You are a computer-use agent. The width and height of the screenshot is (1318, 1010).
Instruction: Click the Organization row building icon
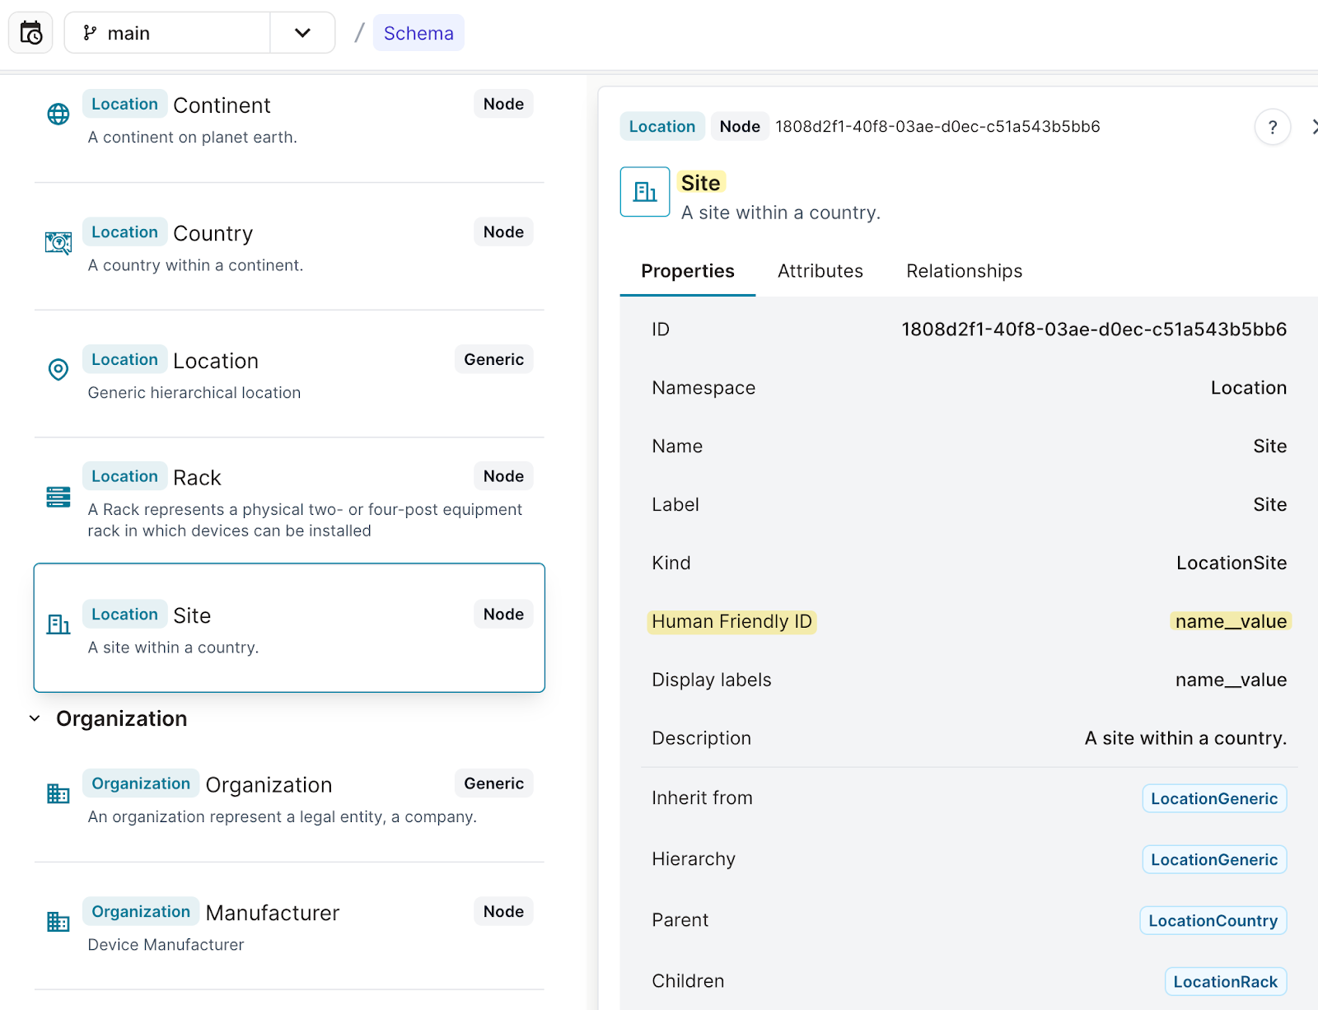58,793
